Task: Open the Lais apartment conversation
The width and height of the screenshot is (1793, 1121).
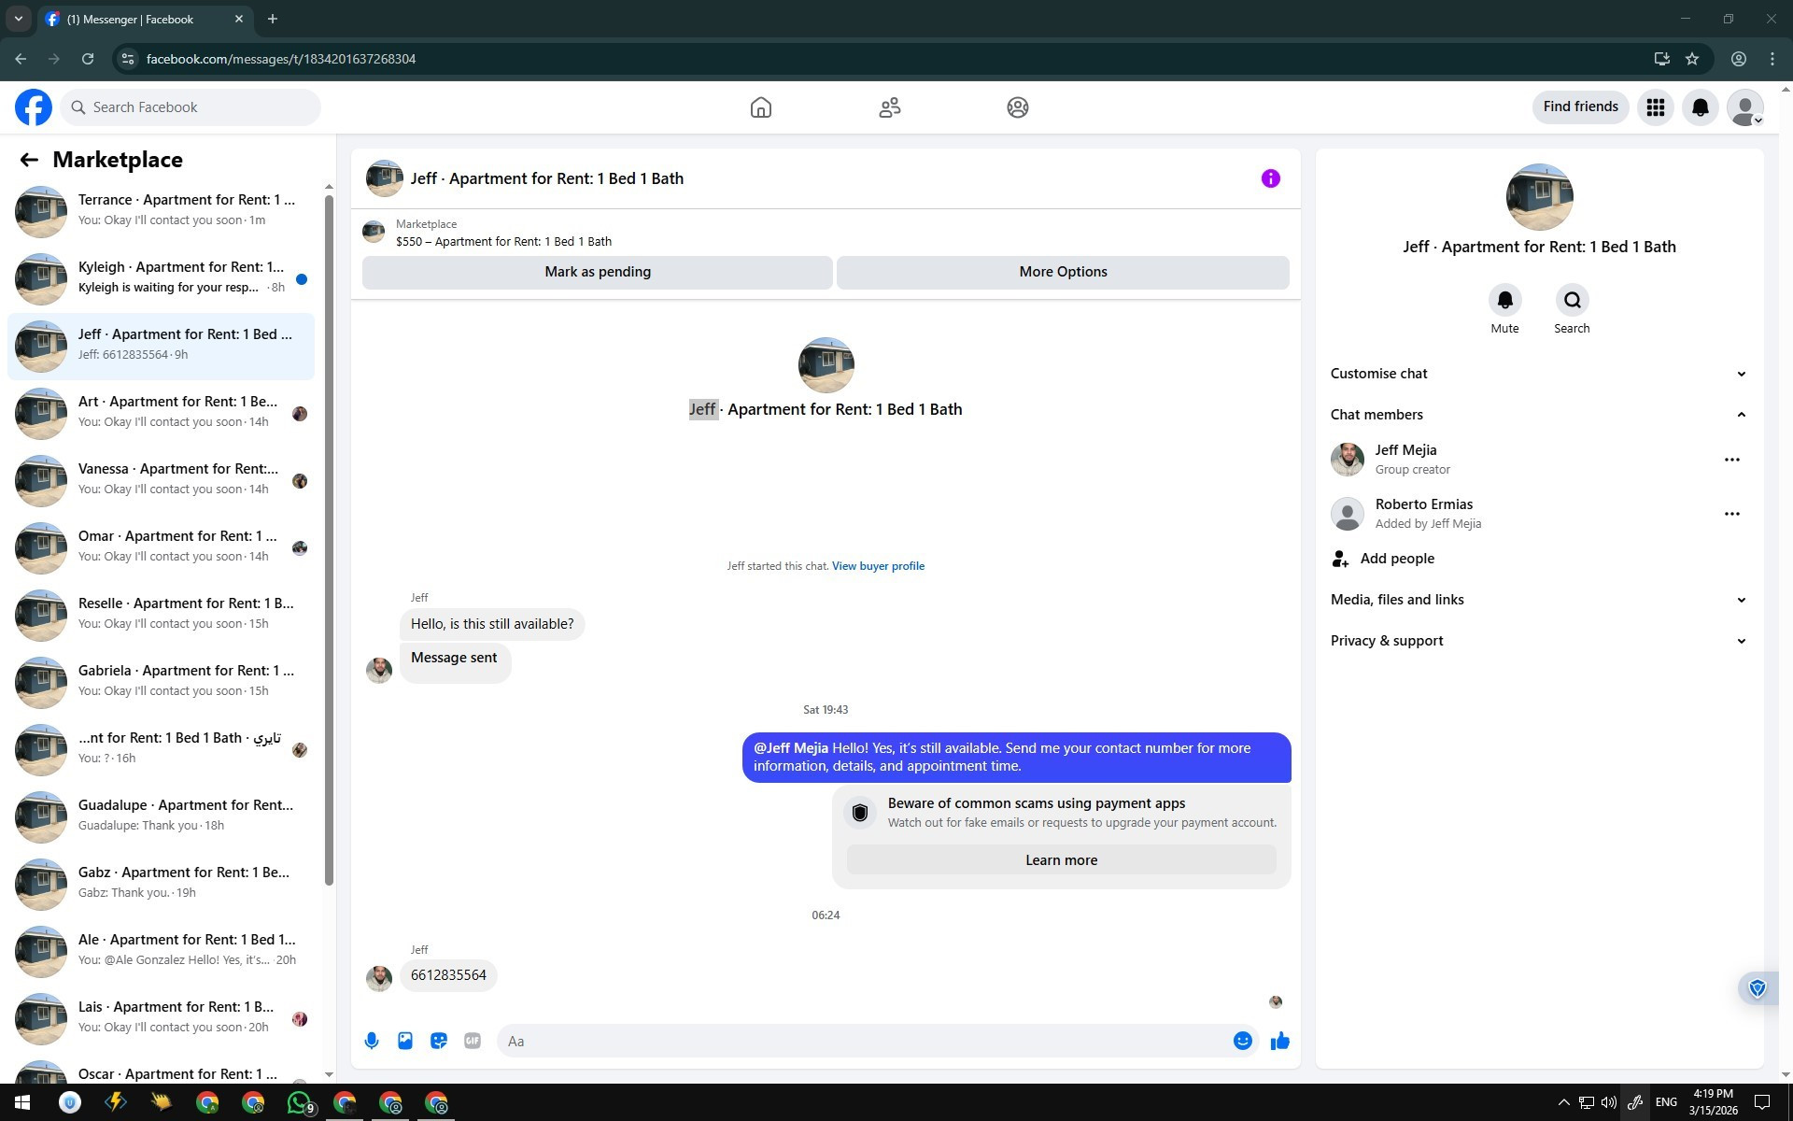Action: (x=162, y=1019)
